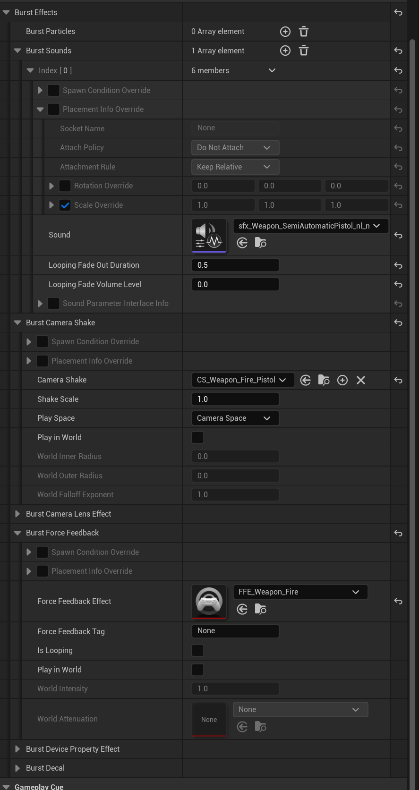Image resolution: width=419 pixels, height=790 pixels.
Task: Enable Spawn Condition Override under Index [0]
Action: pyautogui.click(x=54, y=90)
